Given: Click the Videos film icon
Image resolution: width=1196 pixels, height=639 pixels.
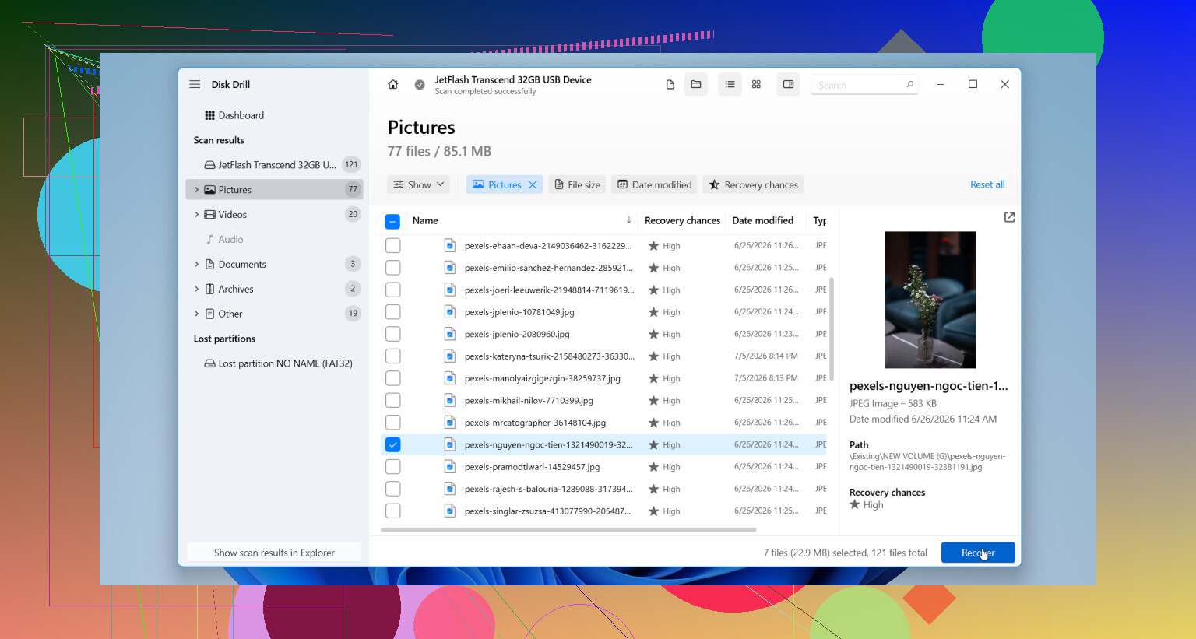Looking at the screenshot, I should point(209,215).
